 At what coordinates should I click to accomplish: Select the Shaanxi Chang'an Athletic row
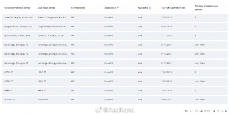pyautogui.click(x=115, y=17)
